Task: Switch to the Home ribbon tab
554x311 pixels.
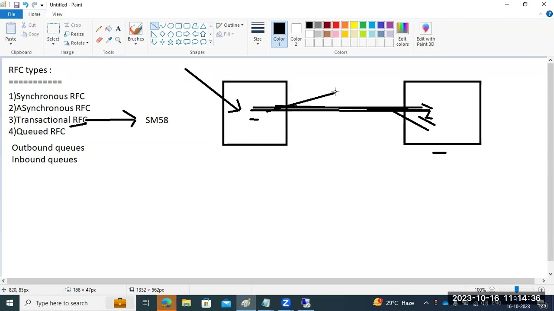Action: [34, 14]
